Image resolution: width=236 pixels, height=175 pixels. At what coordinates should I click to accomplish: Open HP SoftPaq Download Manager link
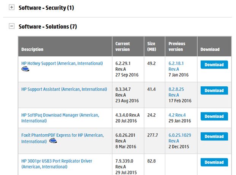point(60,115)
